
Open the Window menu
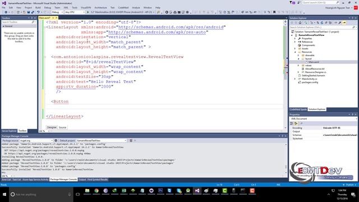148,7
